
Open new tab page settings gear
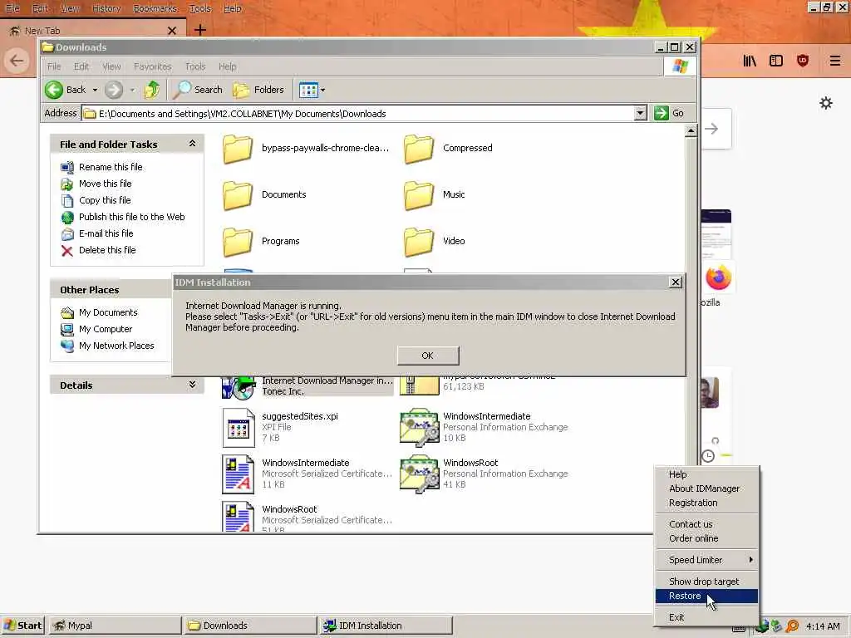(x=826, y=103)
